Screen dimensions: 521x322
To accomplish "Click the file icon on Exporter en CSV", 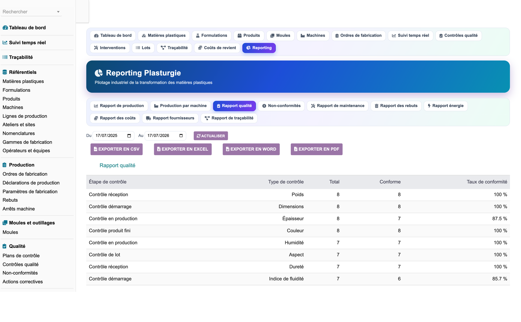I will click(96, 149).
